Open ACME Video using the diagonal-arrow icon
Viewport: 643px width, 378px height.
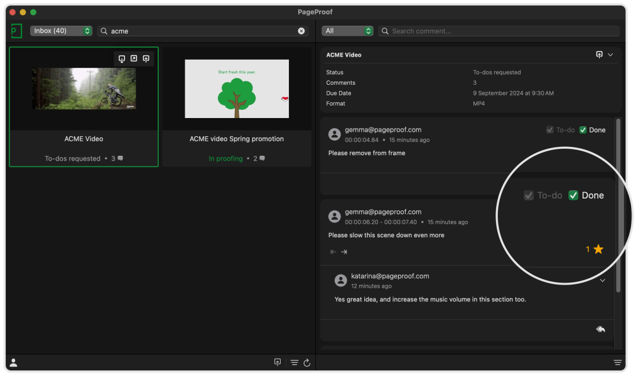pyautogui.click(x=134, y=58)
